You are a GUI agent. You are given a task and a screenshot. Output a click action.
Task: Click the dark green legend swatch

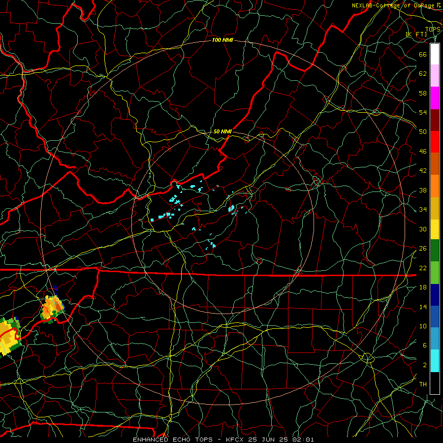tap(435, 251)
